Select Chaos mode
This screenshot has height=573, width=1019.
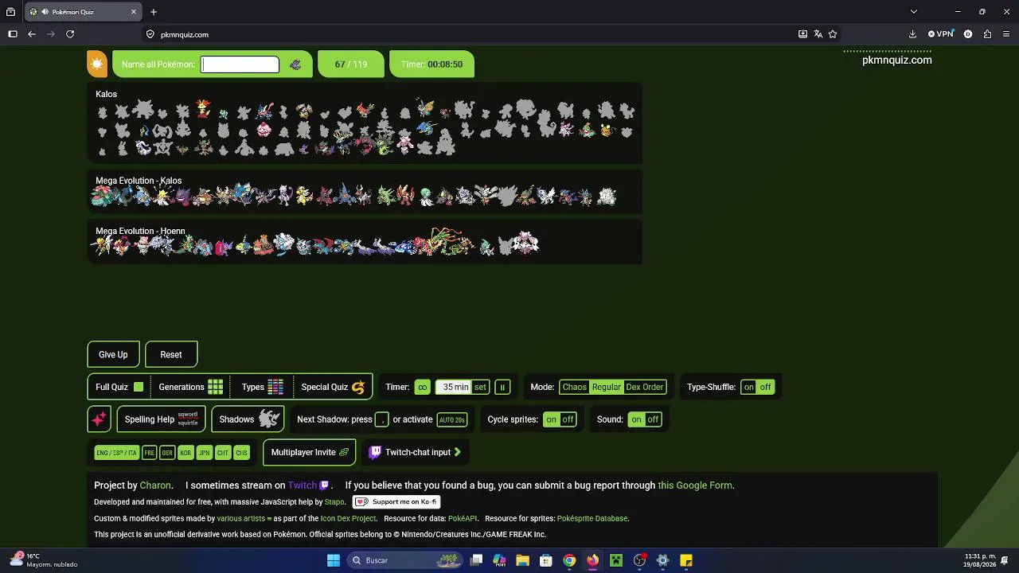click(x=574, y=388)
